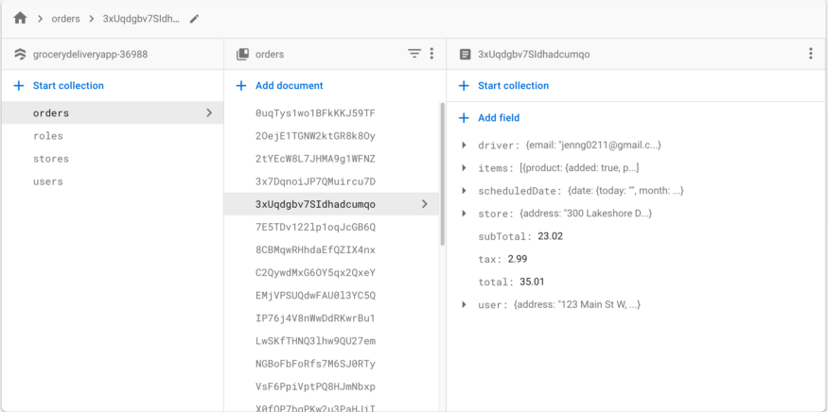This screenshot has width=828, height=412.
Task: Start a subcollection in the document
Action: pos(513,85)
